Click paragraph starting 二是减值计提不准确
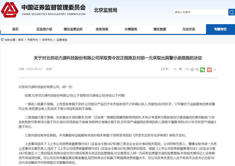The height and width of the screenshot is (166, 235). (117, 122)
